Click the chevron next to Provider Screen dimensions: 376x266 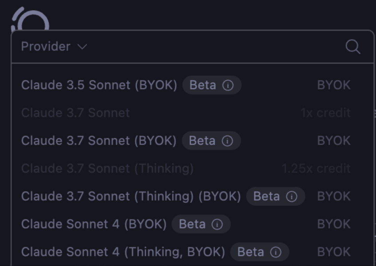click(x=82, y=47)
